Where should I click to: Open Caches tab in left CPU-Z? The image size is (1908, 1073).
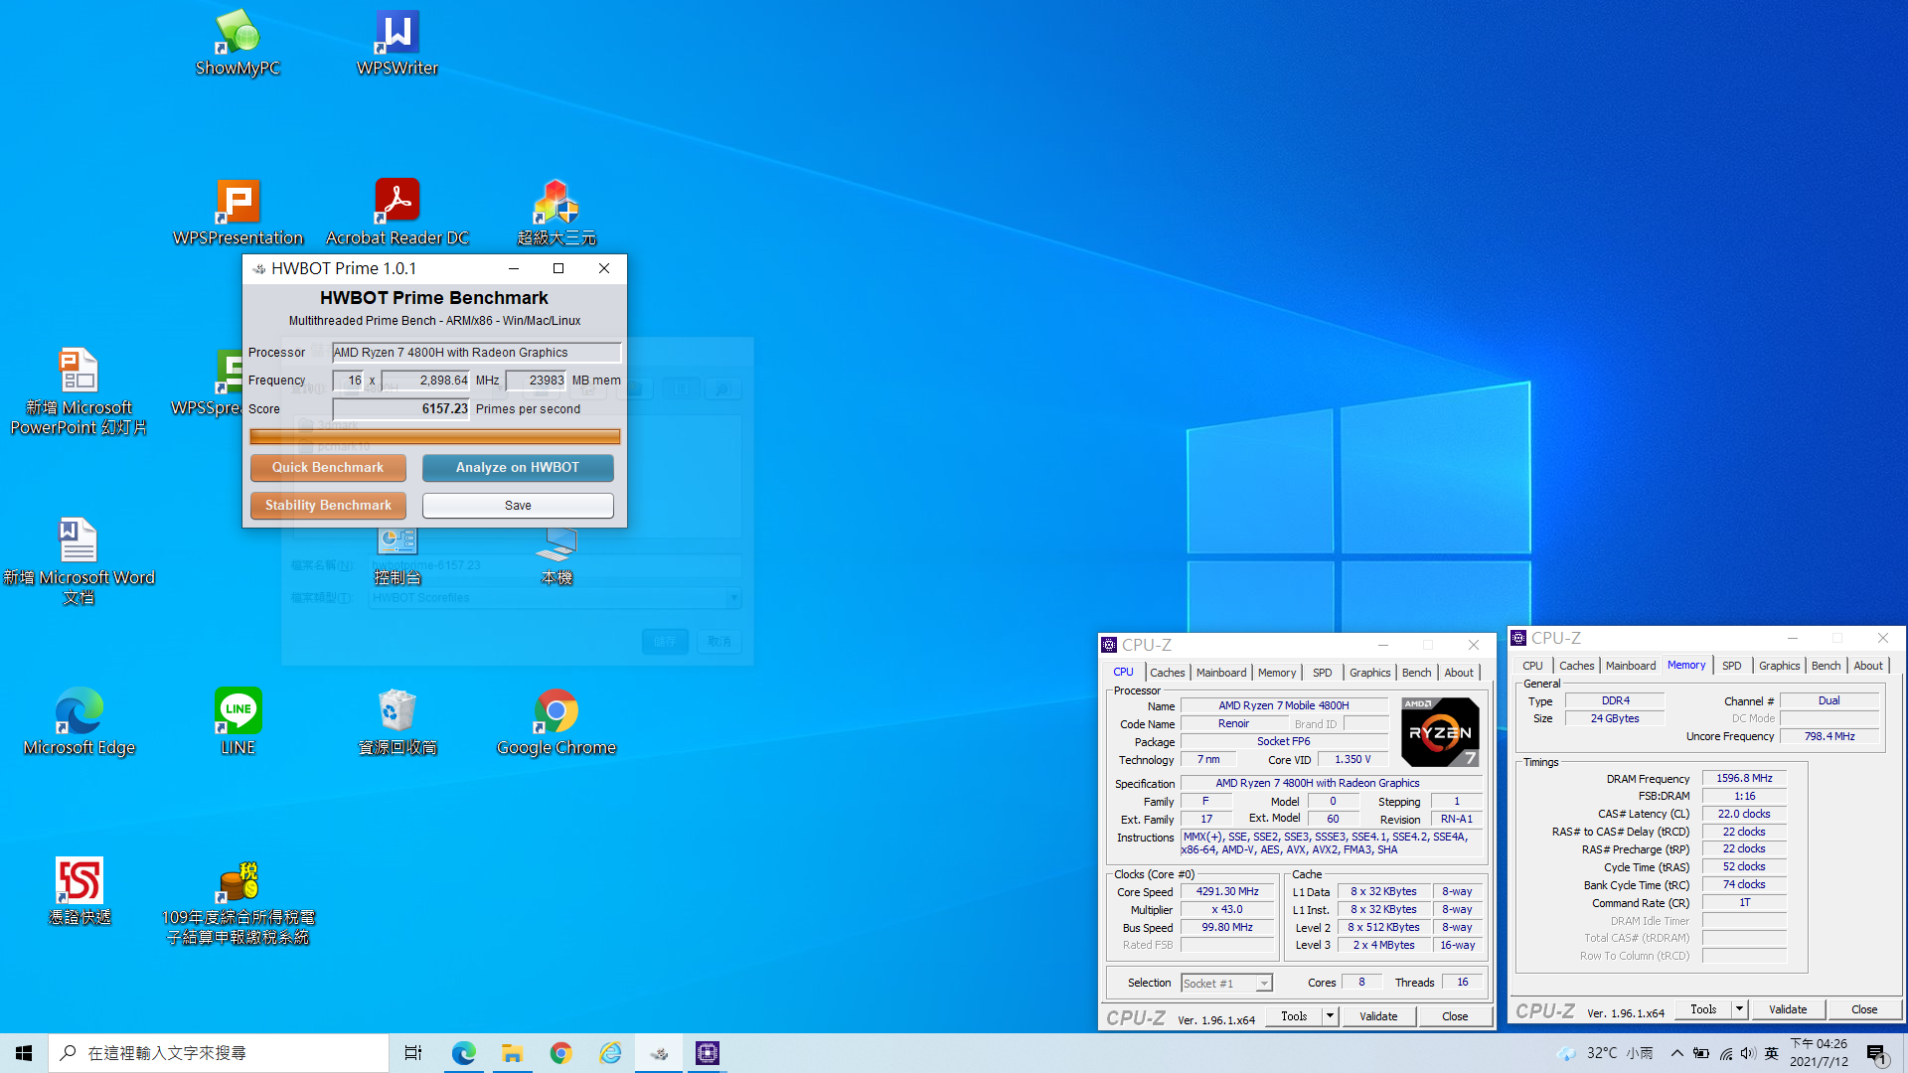[1168, 673]
